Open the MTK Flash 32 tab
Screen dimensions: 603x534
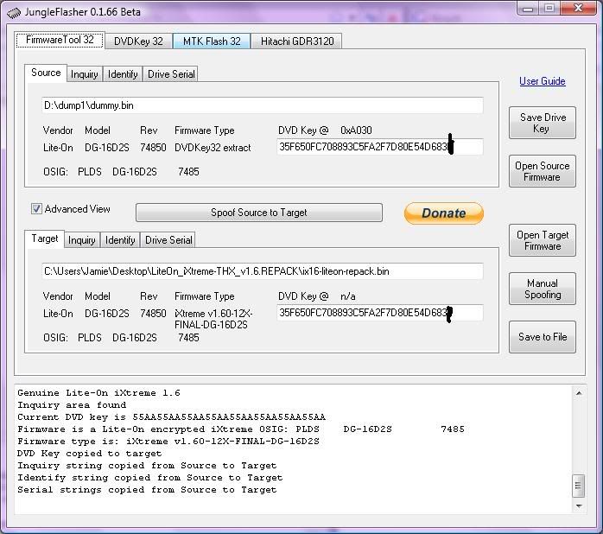tap(212, 41)
